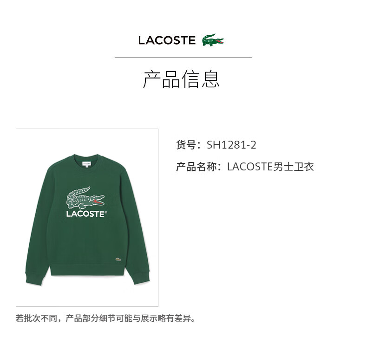Click the horizontal divider line under the logo

183,58
